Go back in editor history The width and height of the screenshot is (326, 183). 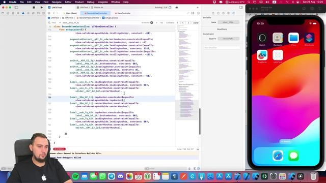click(x=53, y=13)
